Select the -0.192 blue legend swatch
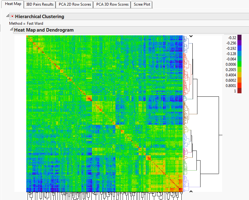Viewport: 249px width, 200px height. (239, 48)
